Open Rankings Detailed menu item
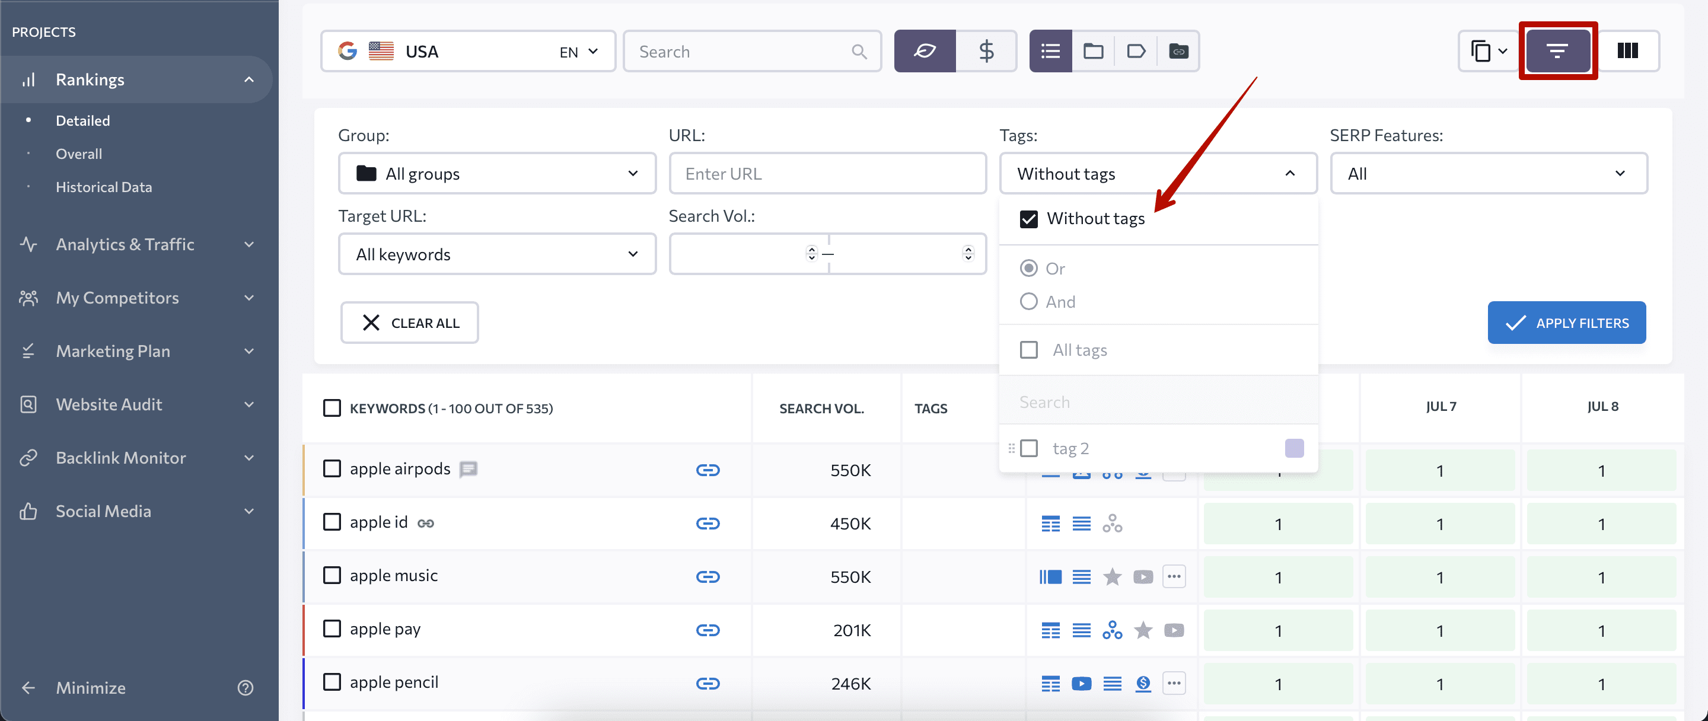The height and width of the screenshot is (721, 1708). coord(82,120)
